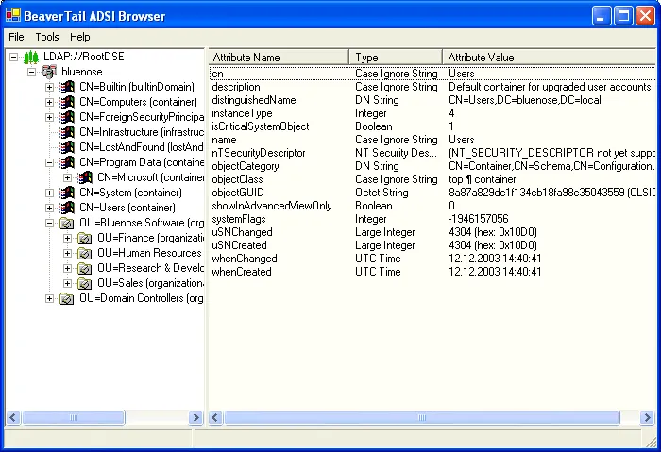Expand the CN=Users node

tap(50, 209)
